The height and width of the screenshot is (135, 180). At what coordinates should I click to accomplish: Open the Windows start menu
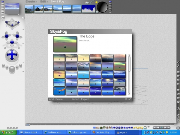[8, 133]
